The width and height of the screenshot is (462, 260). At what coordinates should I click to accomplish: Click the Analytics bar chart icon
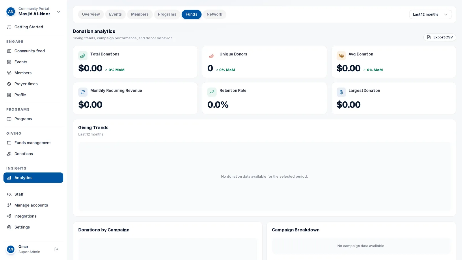(x=9, y=178)
